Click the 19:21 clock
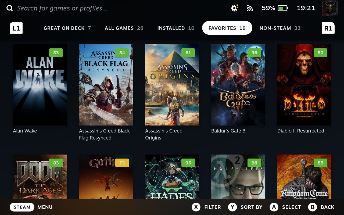Screen dimensions: 344x215 coord(306,8)
